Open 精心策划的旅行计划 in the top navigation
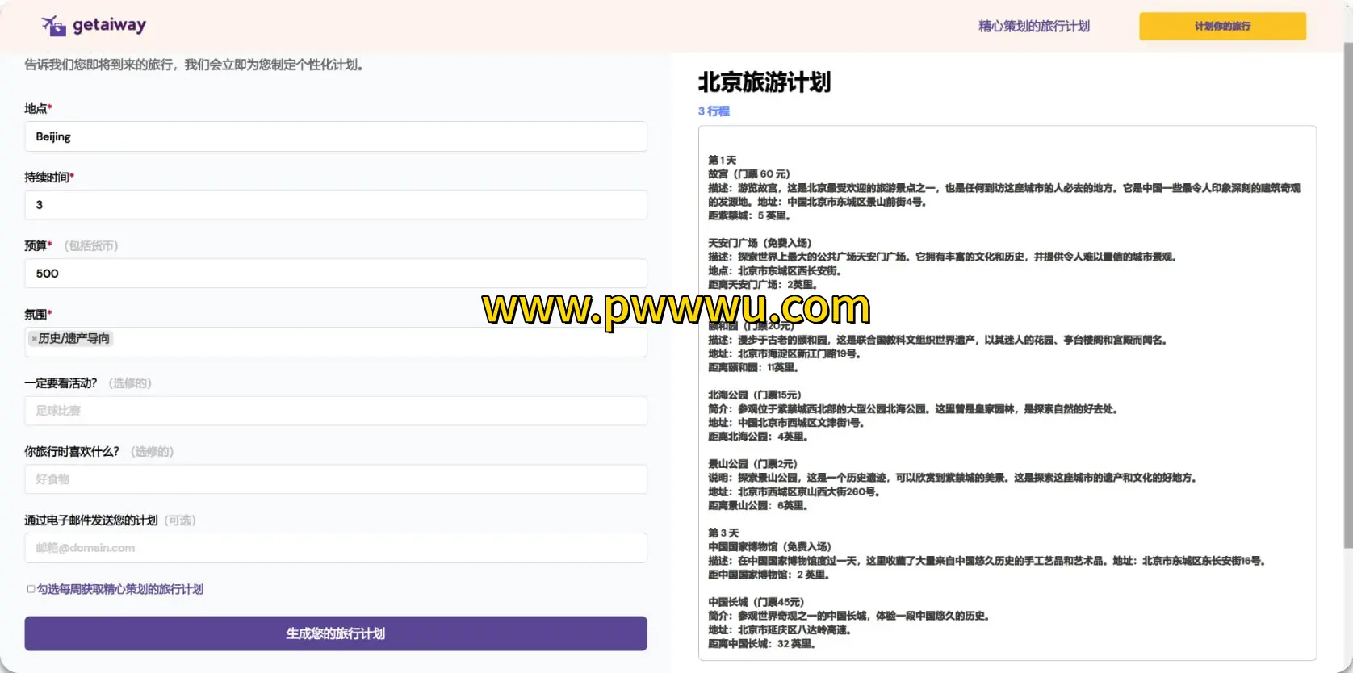The width and height of the screenshot is (1353, 673). pyautogui.click(x=1033, y=26)
